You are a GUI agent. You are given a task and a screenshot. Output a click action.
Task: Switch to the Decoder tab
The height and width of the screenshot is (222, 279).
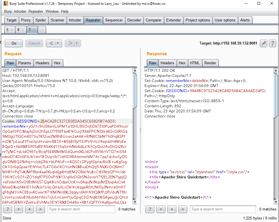[134, 20]
